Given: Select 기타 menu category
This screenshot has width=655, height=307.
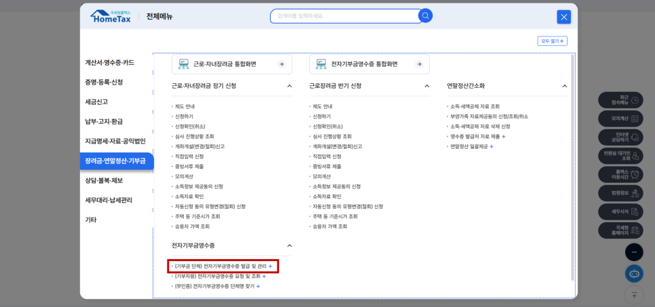Looking at the screenshot, I should point(91,220).
